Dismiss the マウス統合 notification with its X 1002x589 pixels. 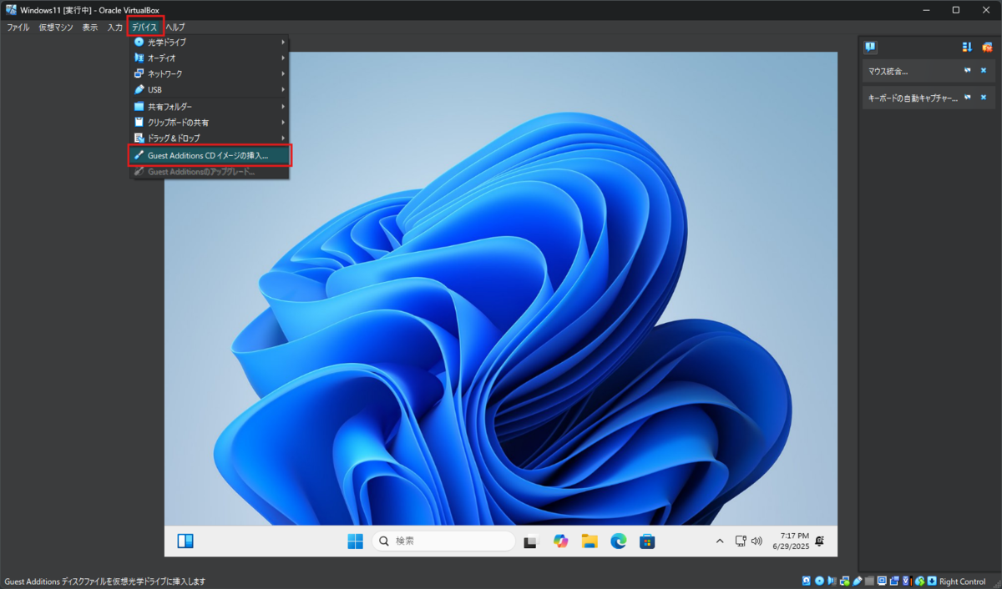(984, 71)
